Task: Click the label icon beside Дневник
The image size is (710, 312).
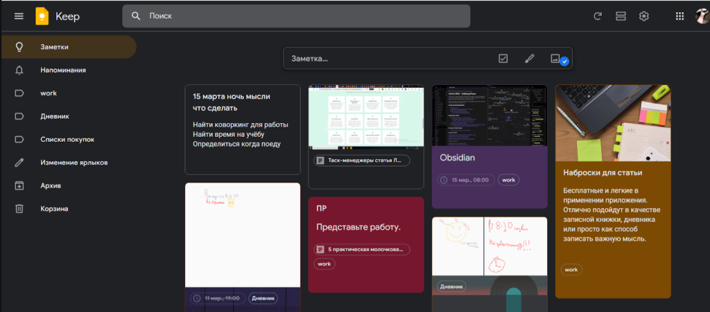Action: click(19, 116)
